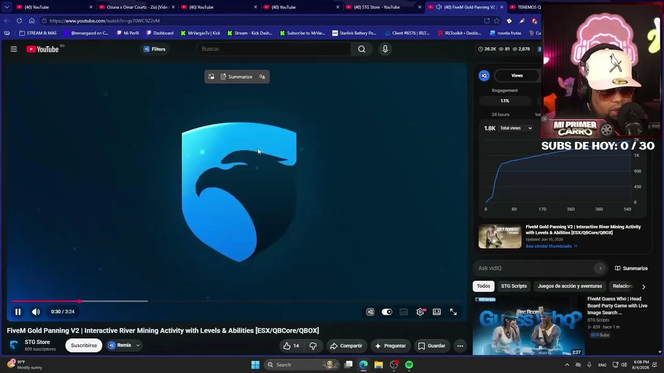The width and height of the screenshot is (664, 373).
Task: Open vidIQ Filters
Action: click(155, 49)
